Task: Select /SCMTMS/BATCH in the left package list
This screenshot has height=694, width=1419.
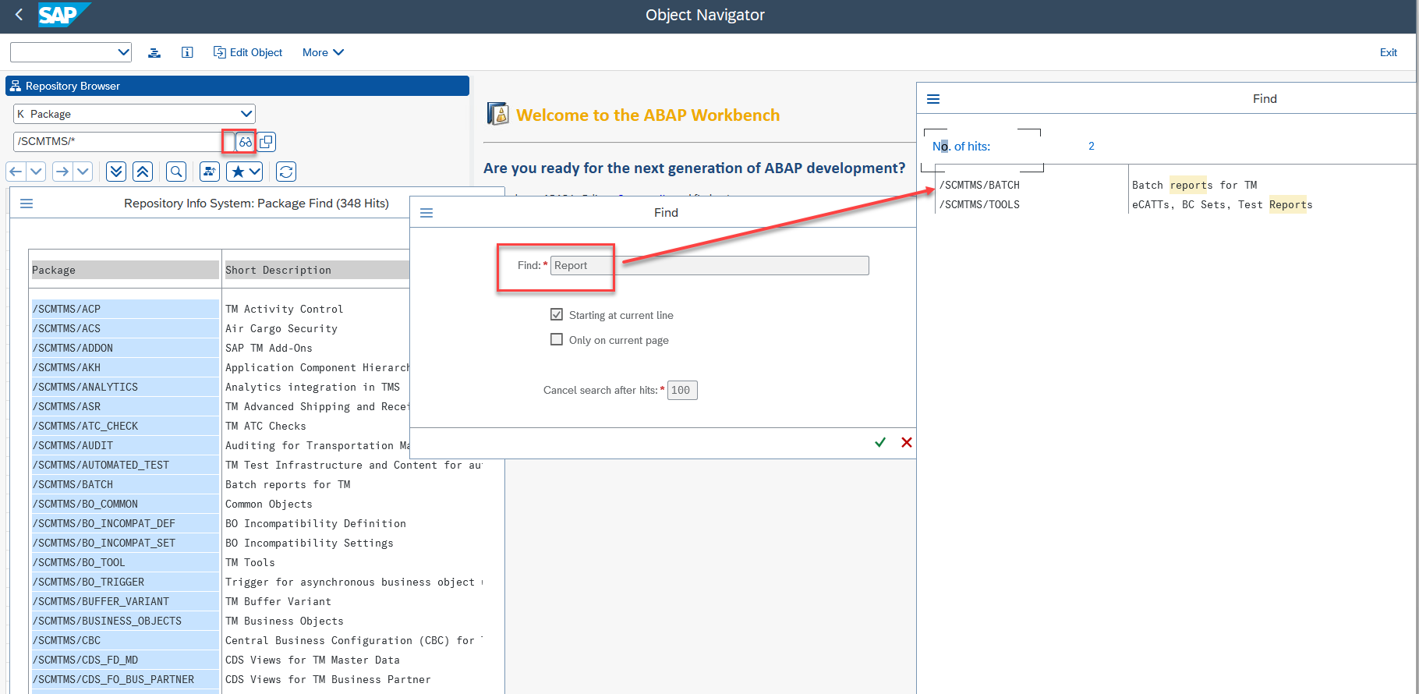Action: click(125, 484)
